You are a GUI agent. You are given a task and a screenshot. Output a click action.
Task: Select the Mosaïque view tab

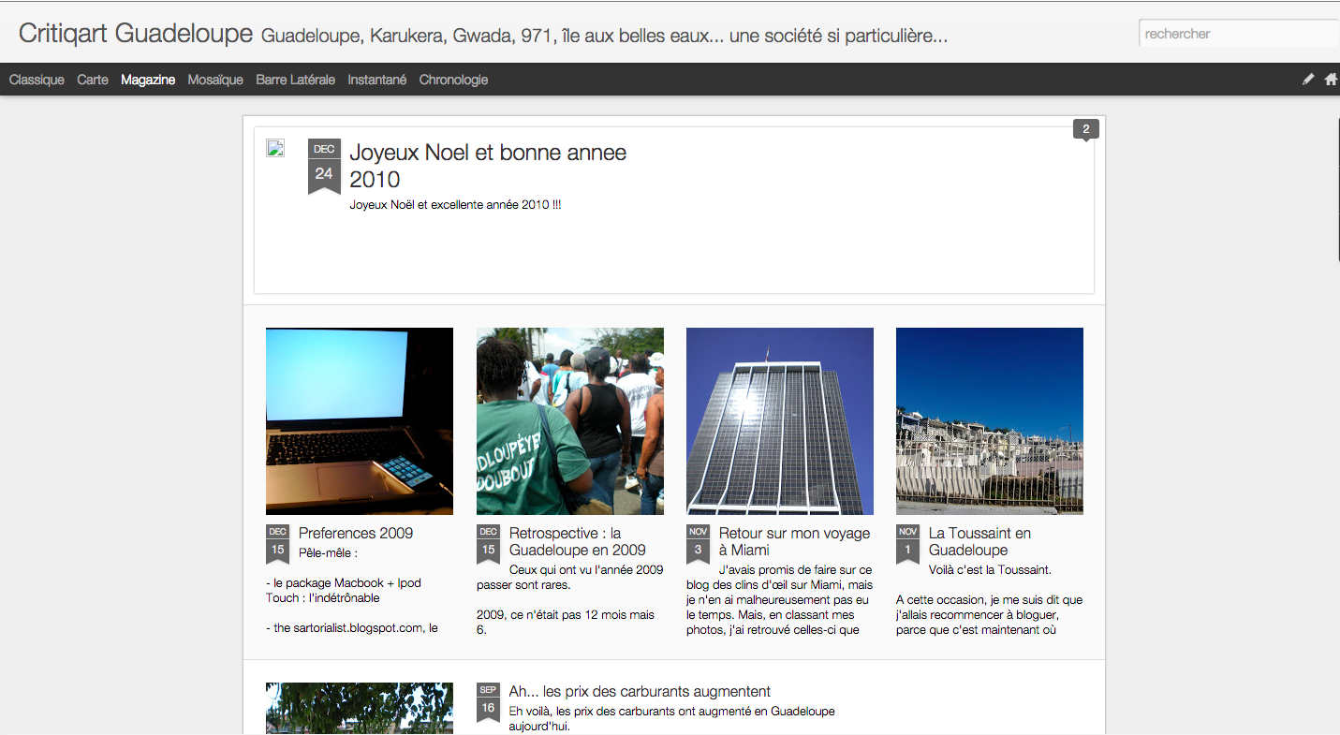pyautogui.click(x=215, y=80)
